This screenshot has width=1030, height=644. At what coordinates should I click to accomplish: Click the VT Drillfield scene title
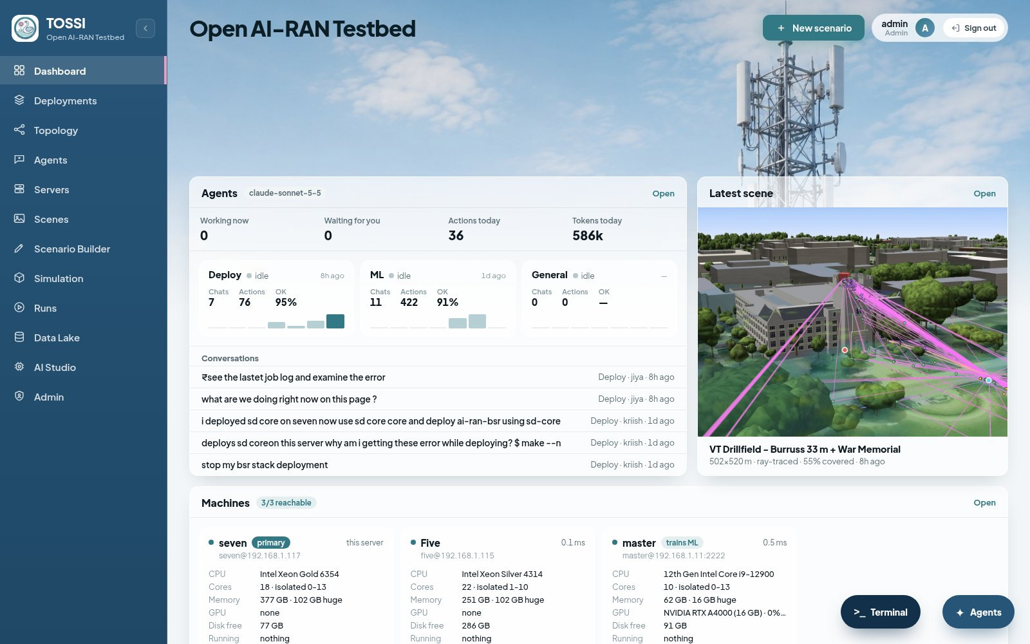tap(805, 449)
